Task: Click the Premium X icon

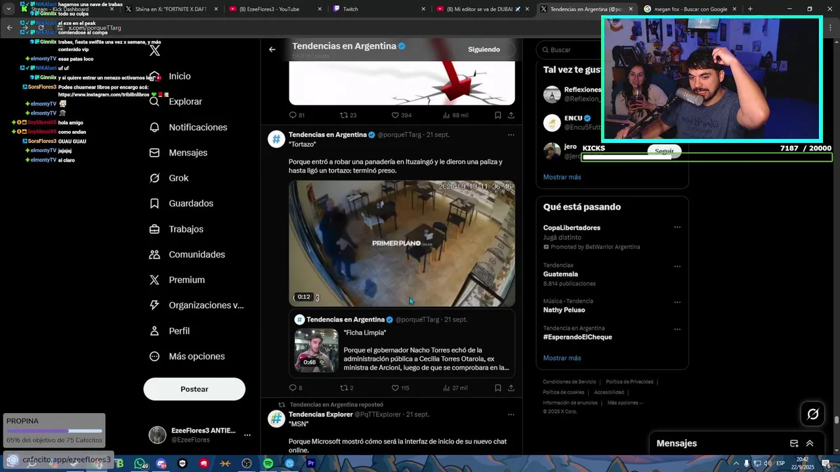Action: click(154, 280)
